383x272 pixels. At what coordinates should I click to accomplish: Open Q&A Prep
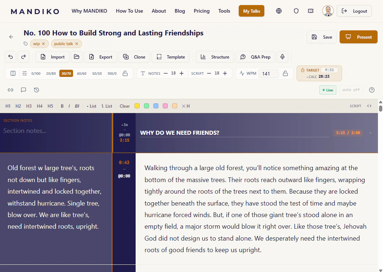(255, 57)
